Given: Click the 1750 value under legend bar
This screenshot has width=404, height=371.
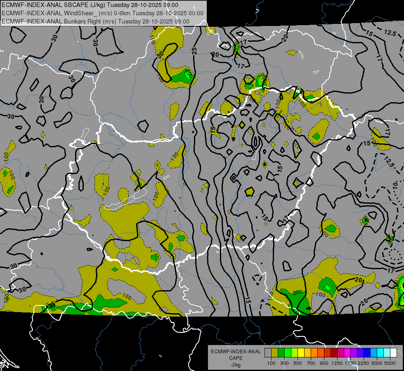Looking at the screenshot, I should point(350,363).
